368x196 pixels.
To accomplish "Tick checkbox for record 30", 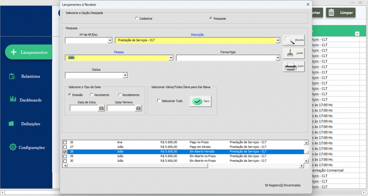I will (65, 161).
